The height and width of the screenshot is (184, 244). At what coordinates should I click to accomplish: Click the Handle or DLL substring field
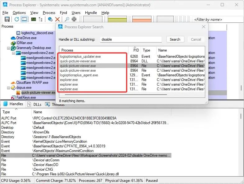[131, 39]
